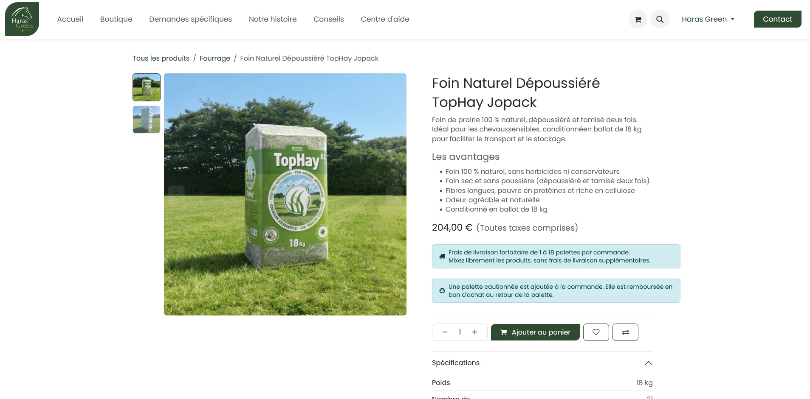Show next product image arrow
The height and width of the screenshot is (399, 810).
click(x=394, y=194)
